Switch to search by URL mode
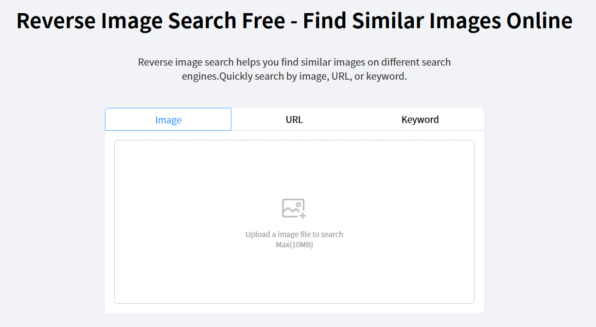This screenshot has height=327, width=596. [294, 119]
